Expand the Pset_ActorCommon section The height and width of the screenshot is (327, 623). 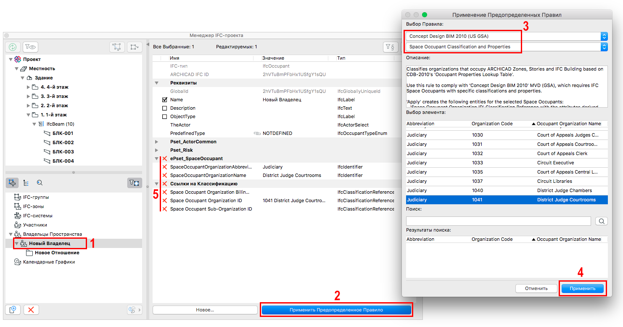coord(156,142)
